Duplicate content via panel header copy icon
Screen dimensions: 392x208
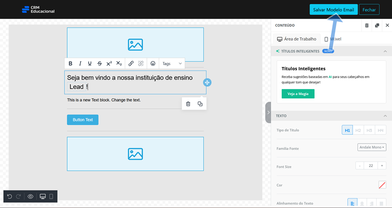tap(377, 25)
